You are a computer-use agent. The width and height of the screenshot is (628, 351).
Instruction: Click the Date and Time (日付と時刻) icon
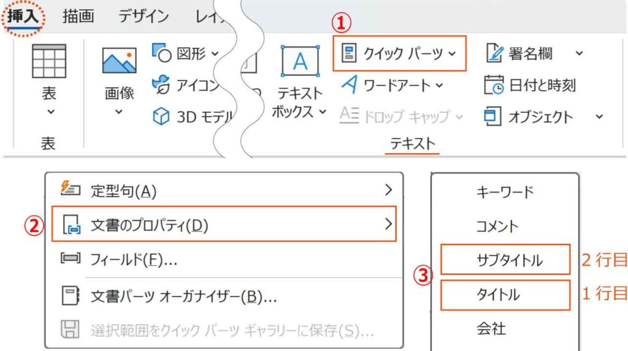(494, 85)
